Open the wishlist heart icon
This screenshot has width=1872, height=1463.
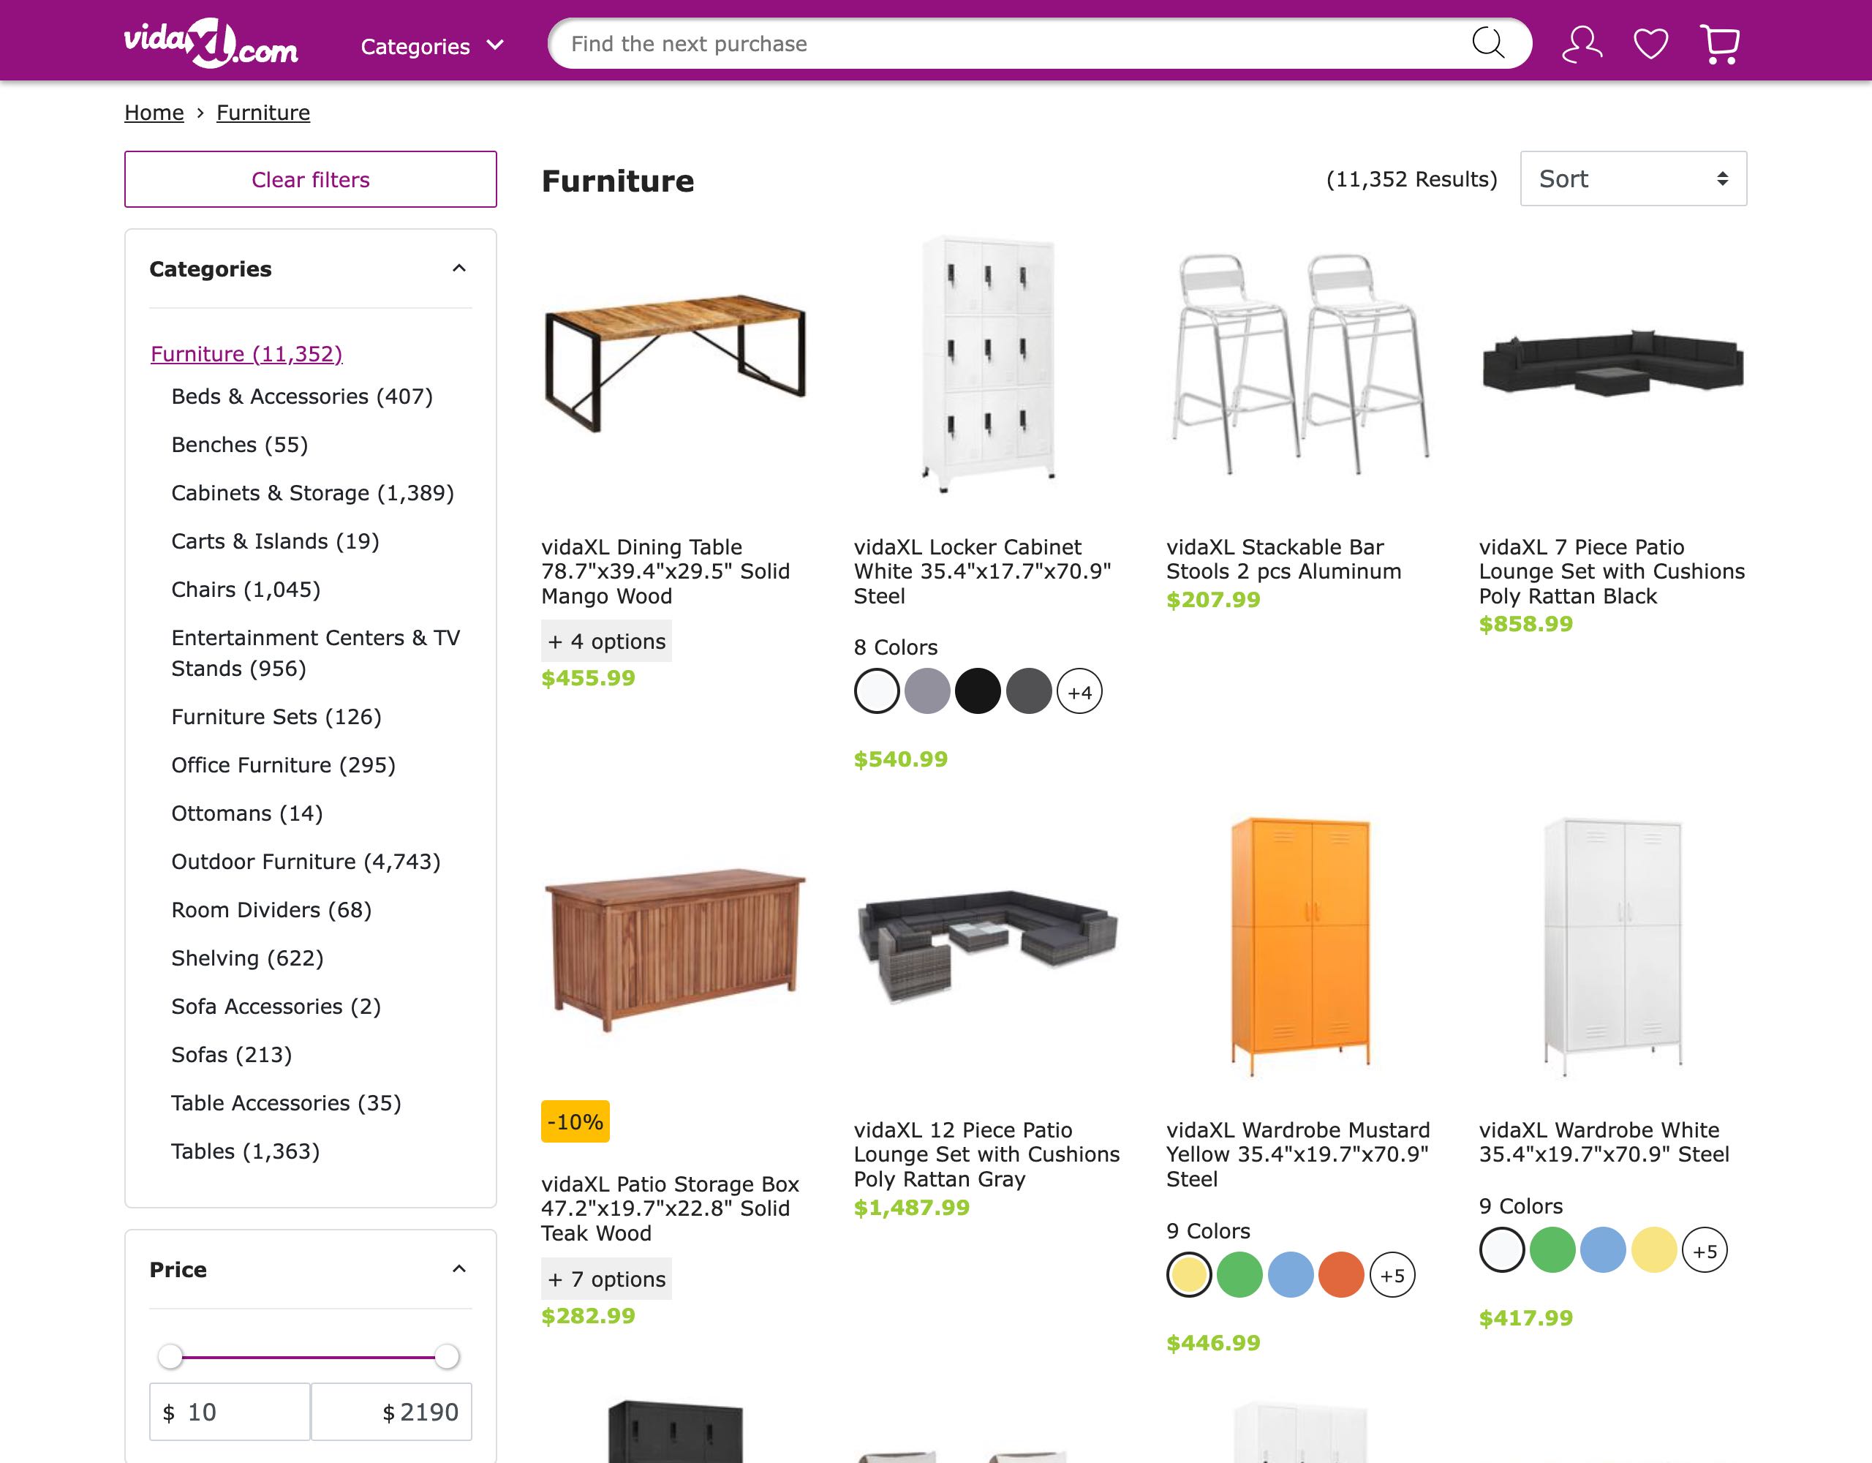click(1650, 44)
